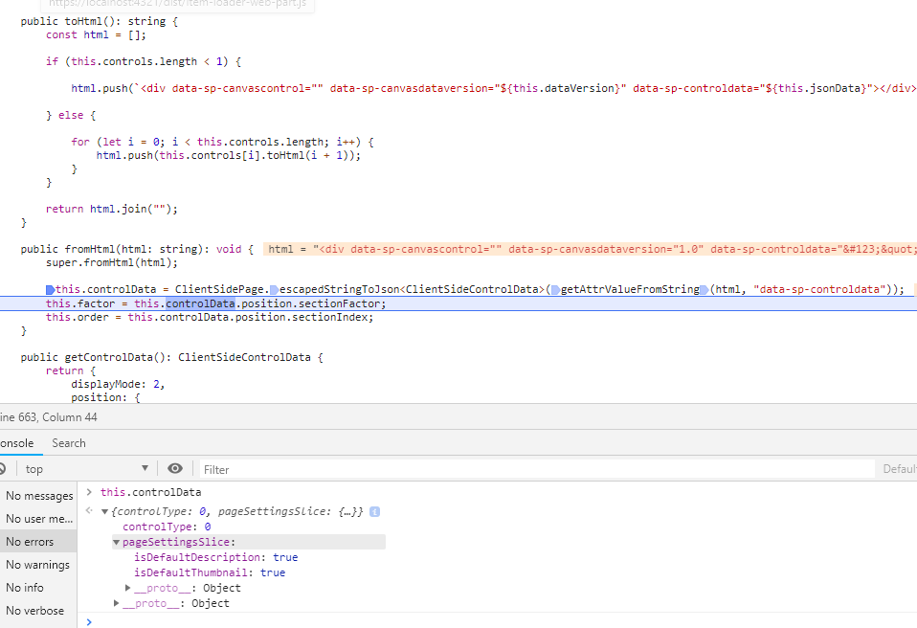Viewport: 917px width, 628px height.
Task: Click the breakpoint marker before this.controlData
Action: [51, 289]
